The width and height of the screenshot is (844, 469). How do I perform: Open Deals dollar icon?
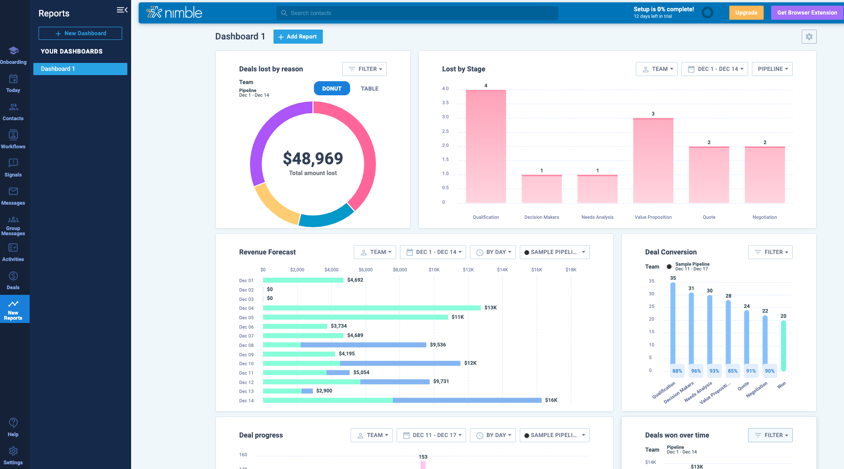tap(13, 276)
